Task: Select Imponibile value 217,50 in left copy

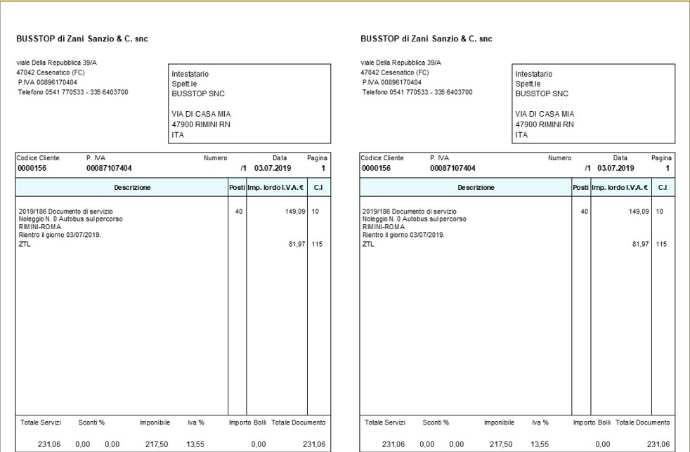Action: [x=157, y=444]
